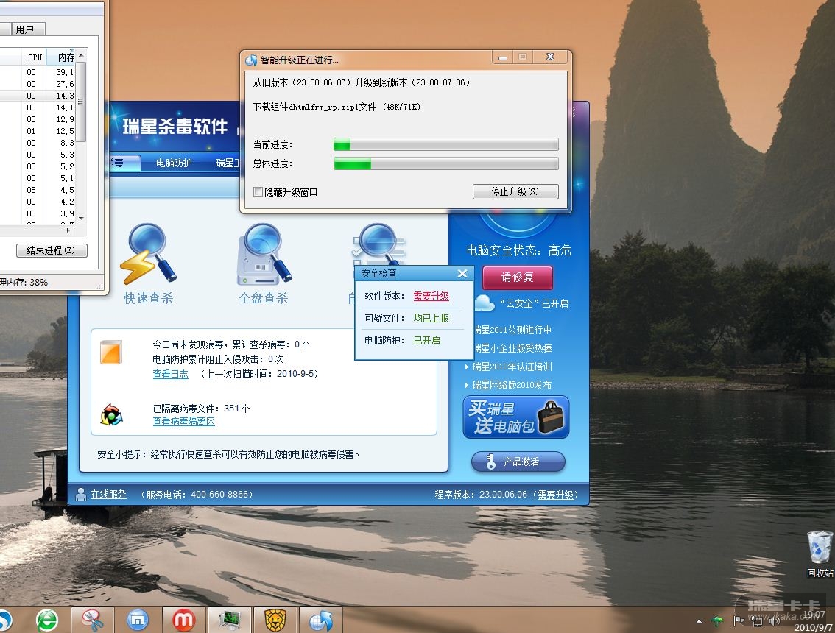The image size is (835, 633).
Task: Click the Task Manager scrollbar down arrow
Action: click(x=81, y=218)
